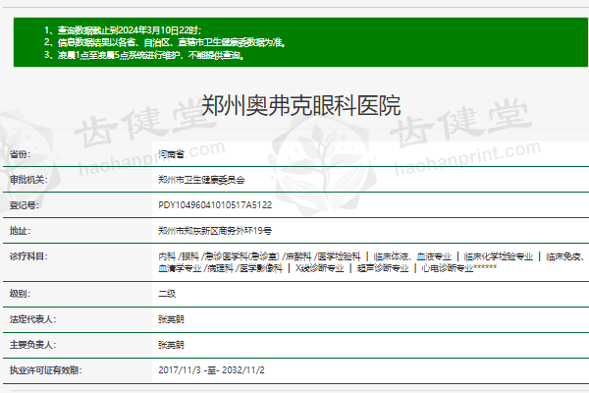Click the 登记号 label

(24, 205)
